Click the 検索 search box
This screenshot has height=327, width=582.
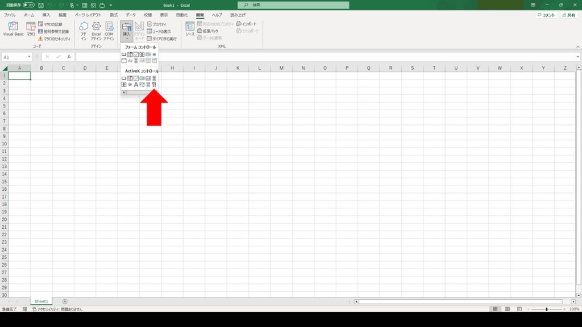(293, 5)
